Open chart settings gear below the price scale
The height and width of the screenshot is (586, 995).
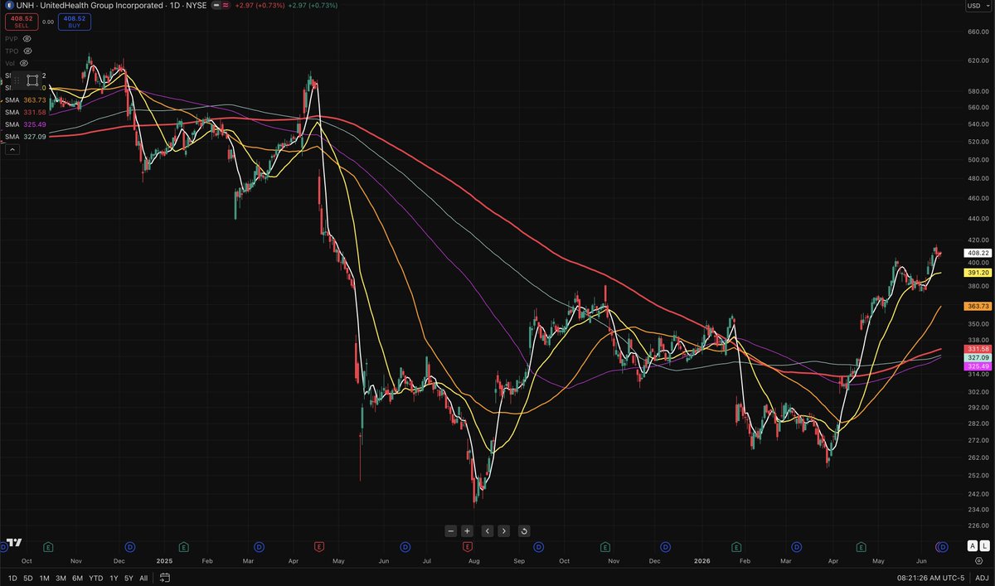pyautogui.click(x=978, y=561)
